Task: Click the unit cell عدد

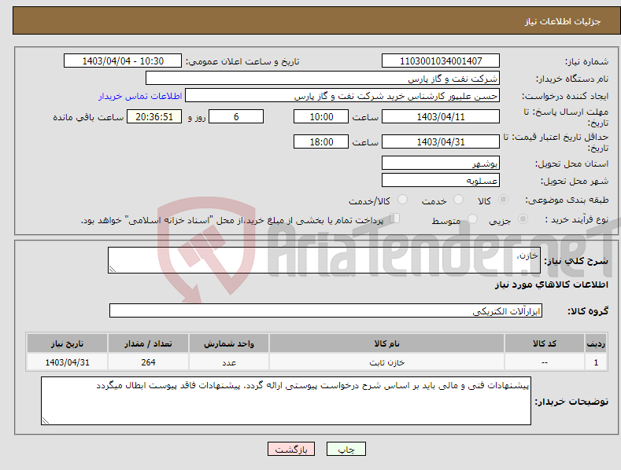Action: point(229,362)
